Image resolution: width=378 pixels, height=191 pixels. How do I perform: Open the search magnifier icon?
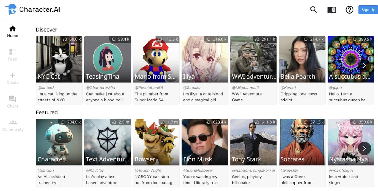pyautogui.click(x=313, y=10)
